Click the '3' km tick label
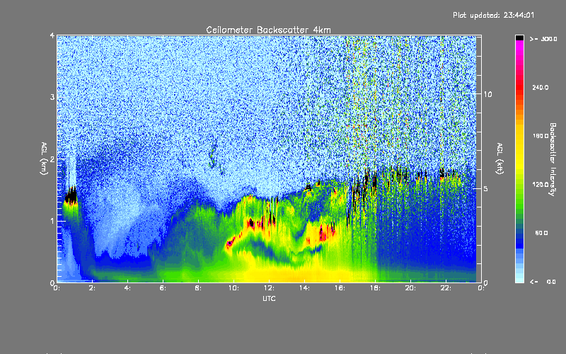The image size is (566, 354). coord(52,97)
